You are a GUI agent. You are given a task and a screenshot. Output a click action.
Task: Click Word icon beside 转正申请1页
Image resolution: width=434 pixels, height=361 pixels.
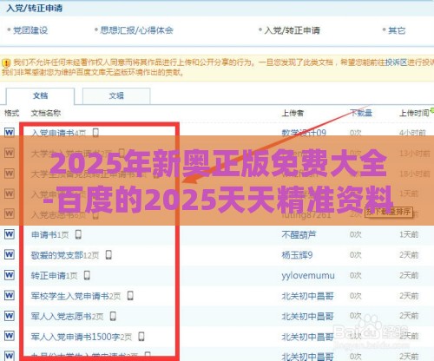(x=10, y=275)
